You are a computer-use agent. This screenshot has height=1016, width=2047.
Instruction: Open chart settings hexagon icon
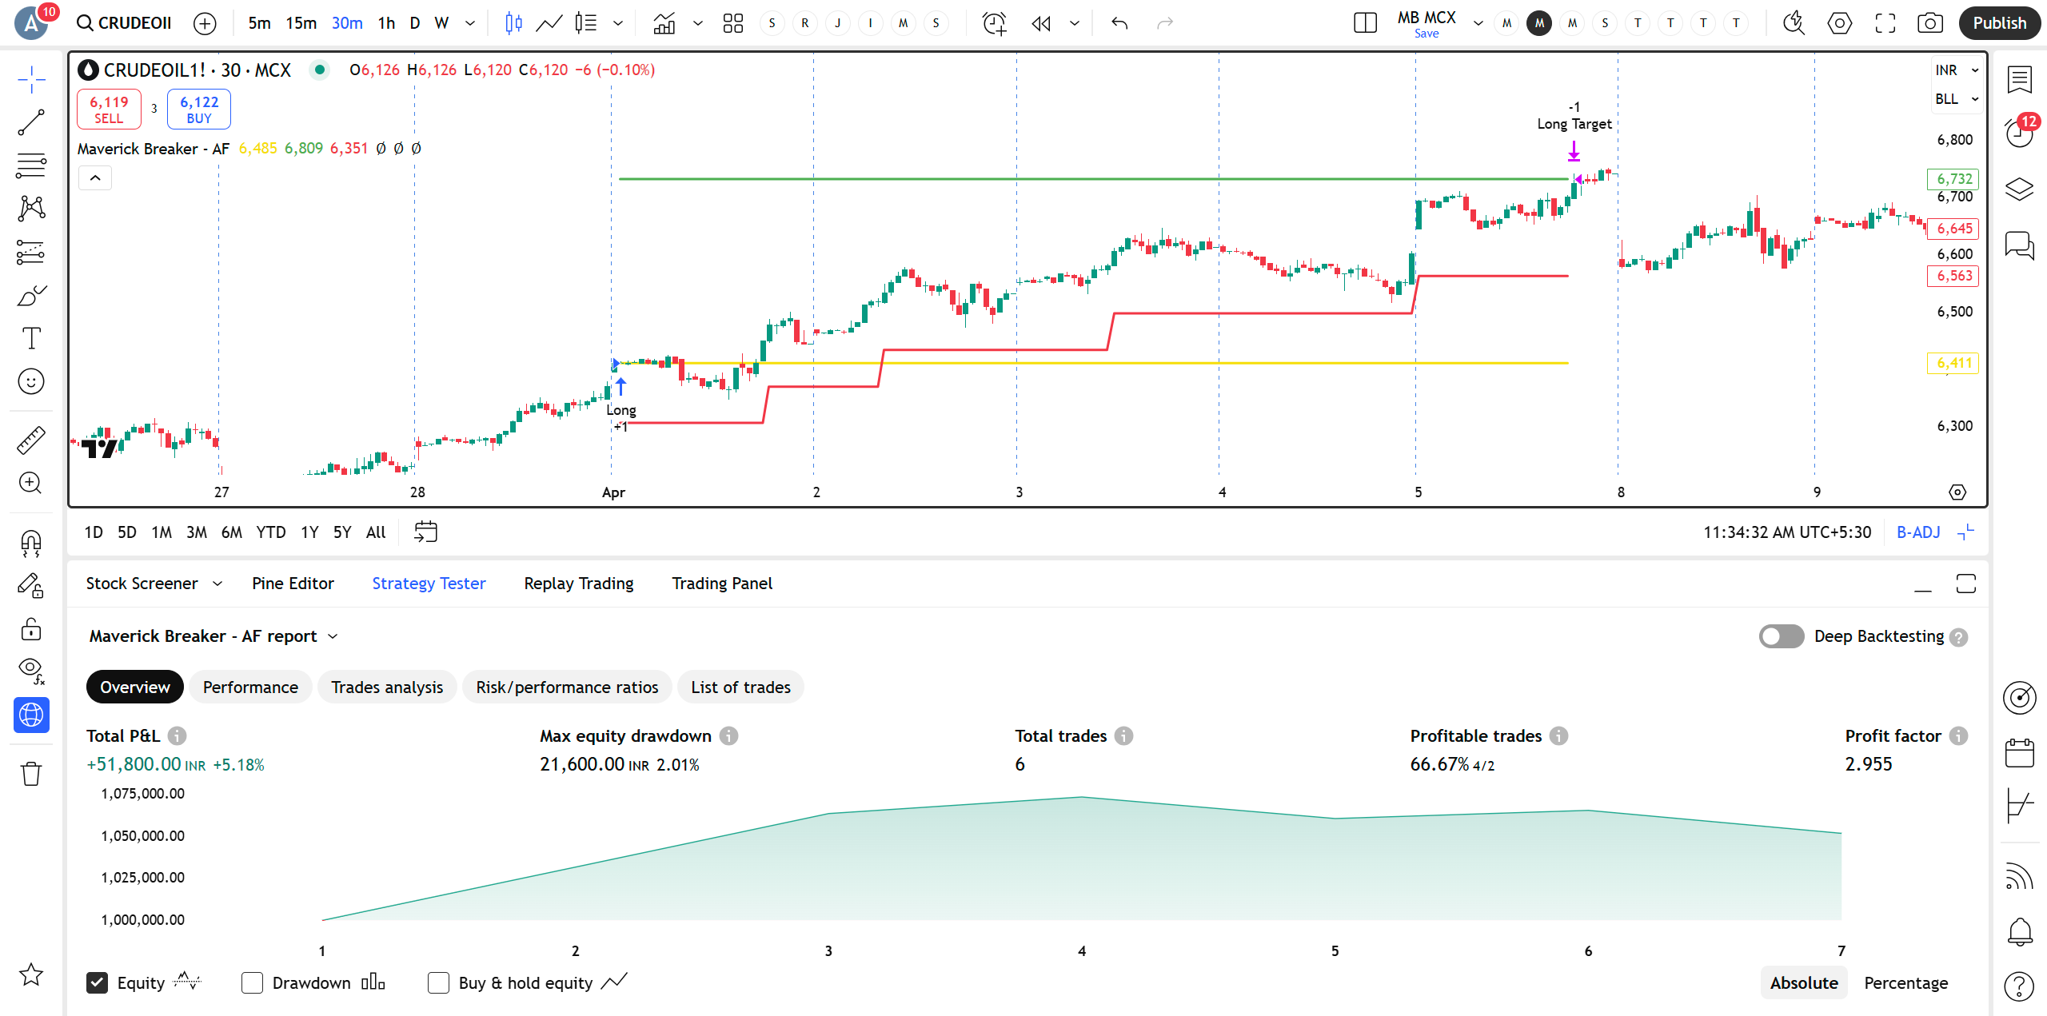1839,23
